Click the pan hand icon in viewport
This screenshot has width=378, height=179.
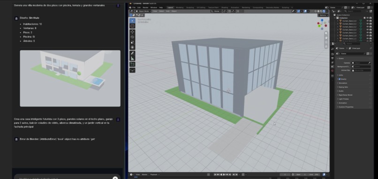tap(326, 37)
